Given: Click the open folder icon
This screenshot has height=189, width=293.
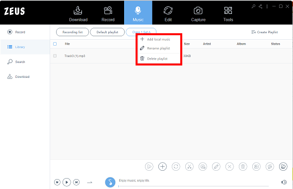Looking at the screenshot, I should [283, 166].
